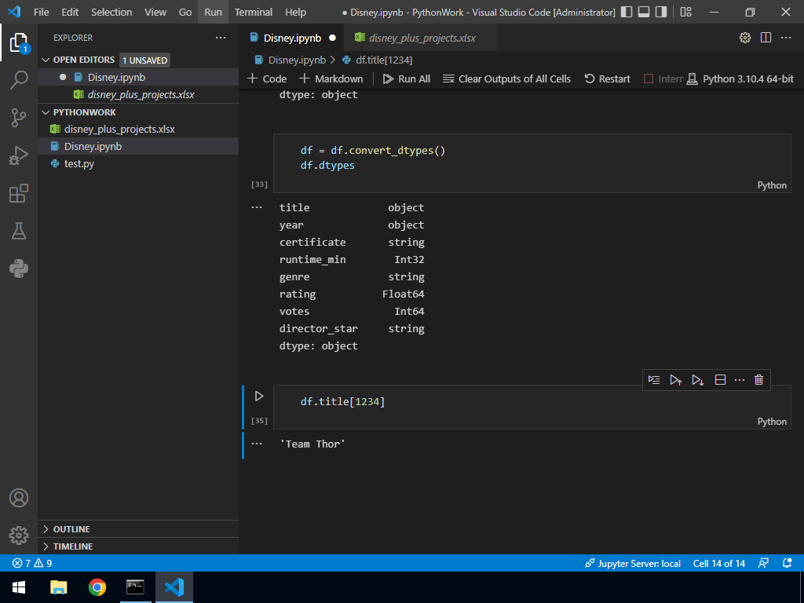Toggle the bottom panel layout button
This screenshot has height=603, width=804.
tap(643, 13)
